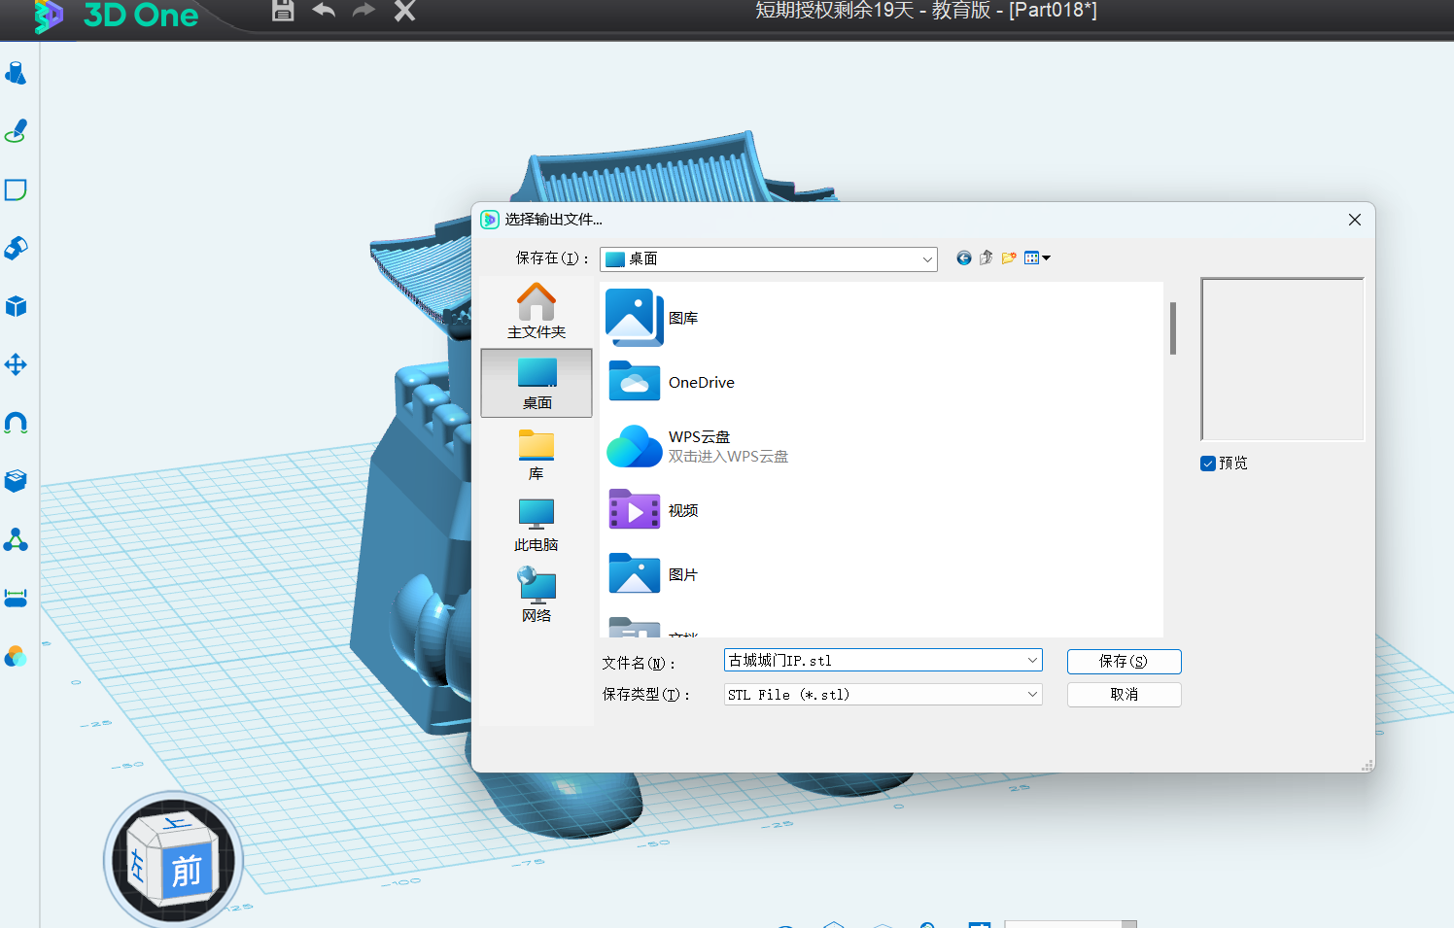Viewport: 1454px width, 928px height.
Task: Open the feature modeling extrude tool
Action: pos(16,248)
